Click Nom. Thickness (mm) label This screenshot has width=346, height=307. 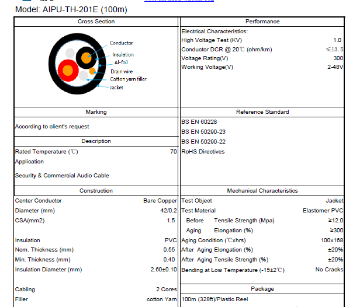coord(44,250)
